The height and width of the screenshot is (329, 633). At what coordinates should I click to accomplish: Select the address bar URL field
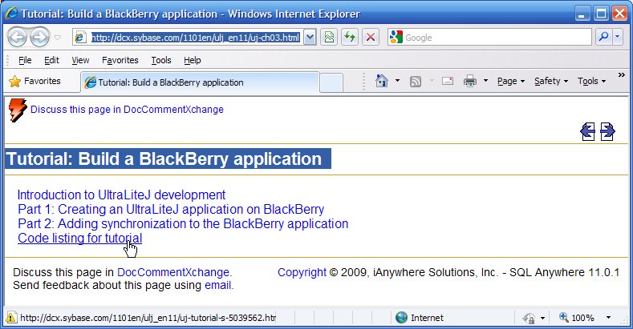click(x=188, y=38)
